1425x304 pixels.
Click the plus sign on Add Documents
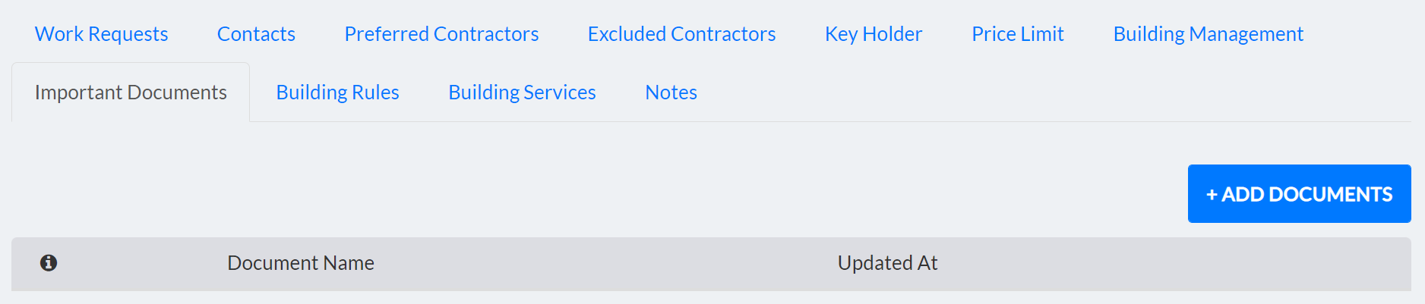pyautogui.click(x=1212, y=195)
